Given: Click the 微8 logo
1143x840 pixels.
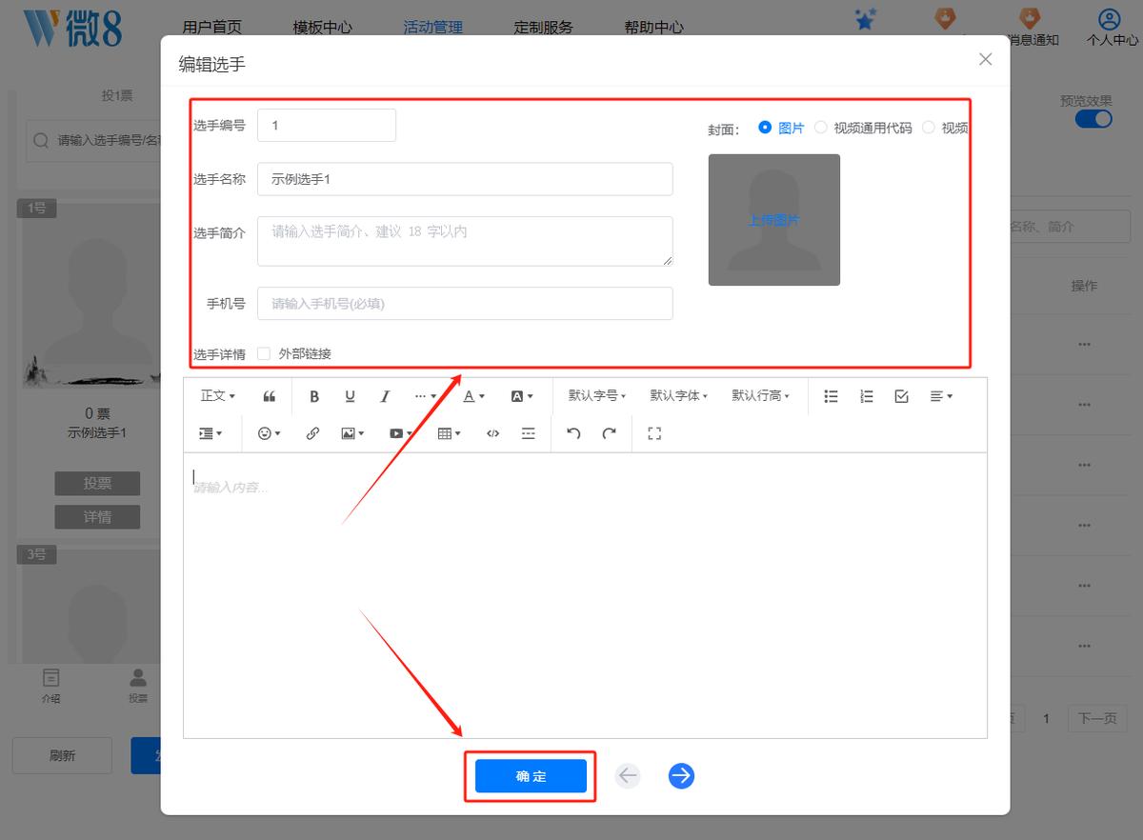Looking at the screenshot, I should pyautogui.click(x=73, y=28).
